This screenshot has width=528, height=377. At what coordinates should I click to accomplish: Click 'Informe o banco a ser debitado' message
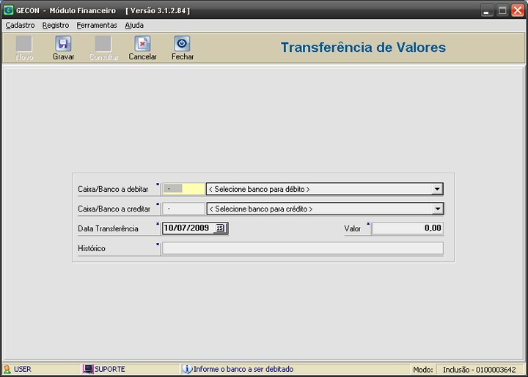coord(243,369)
